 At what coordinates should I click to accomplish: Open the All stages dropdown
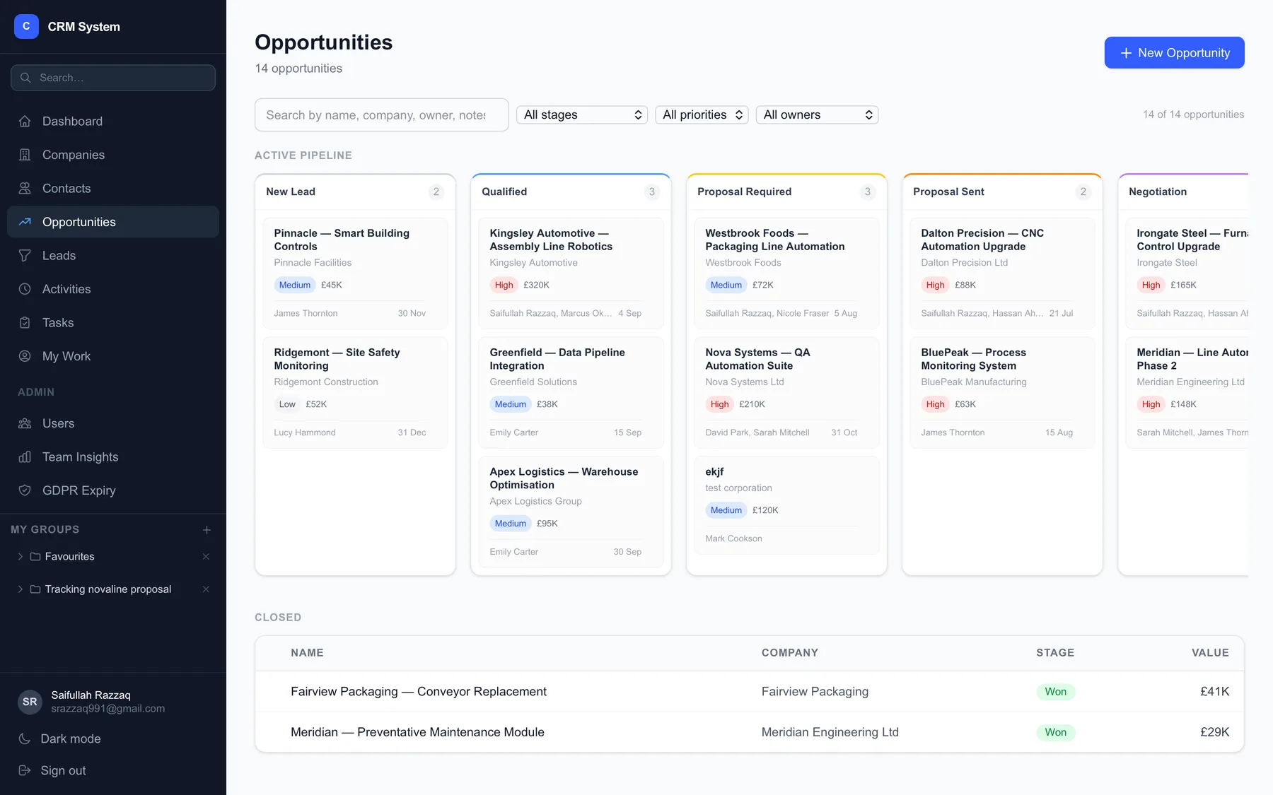point(582,114)
